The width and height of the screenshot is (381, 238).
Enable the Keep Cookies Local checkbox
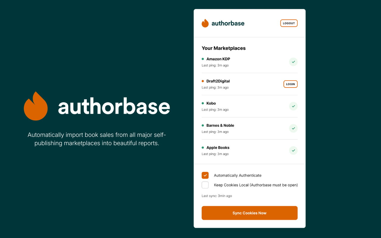pos(205,185)
